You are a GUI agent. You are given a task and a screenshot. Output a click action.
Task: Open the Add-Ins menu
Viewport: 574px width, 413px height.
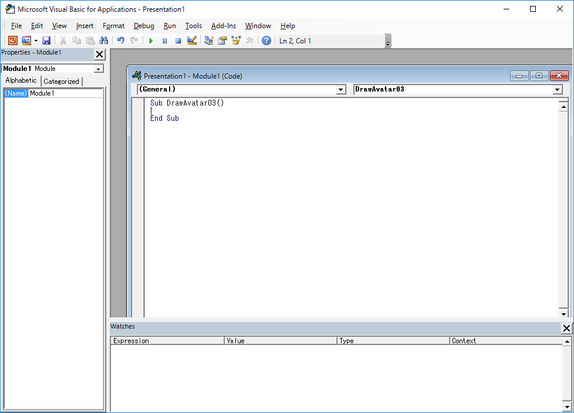coord(224,26)
